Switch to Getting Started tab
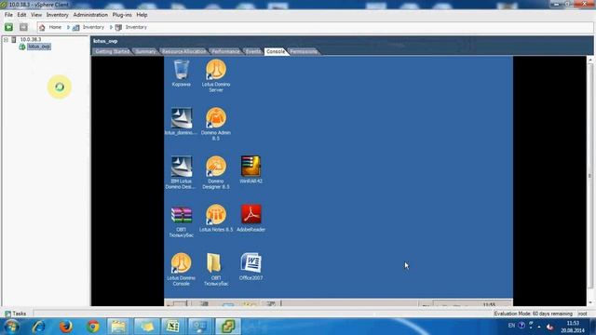Image resolution: width=596 pixels, height=335 pixels. (x=112, y=52)
